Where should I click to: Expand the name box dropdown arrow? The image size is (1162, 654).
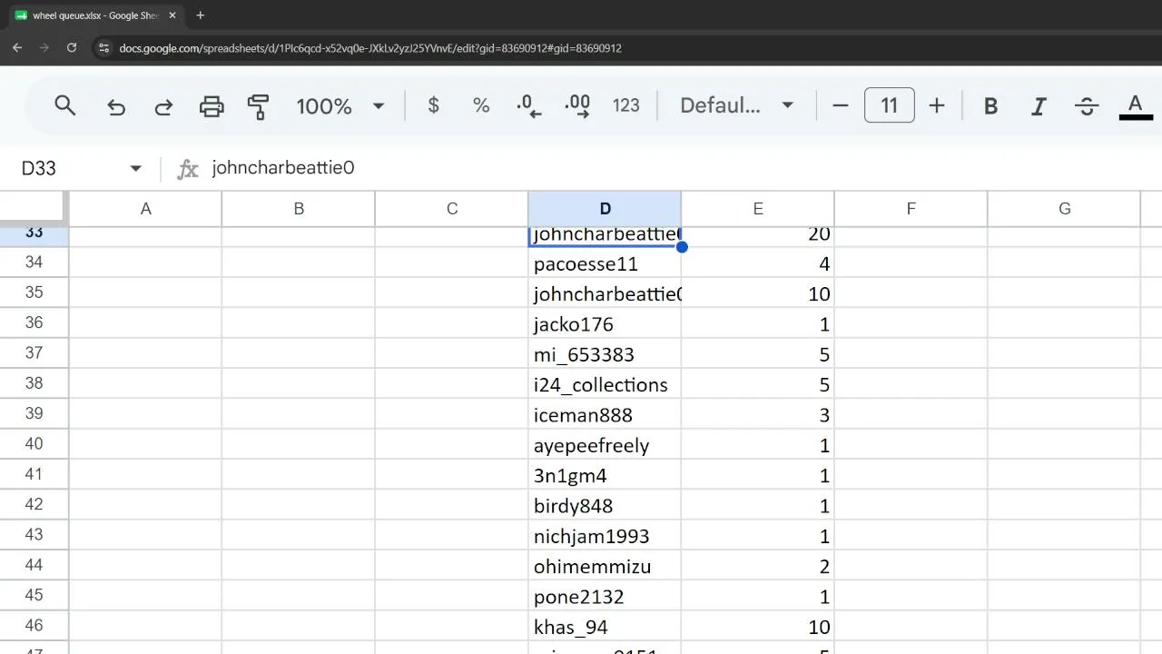tap(136, 168)
